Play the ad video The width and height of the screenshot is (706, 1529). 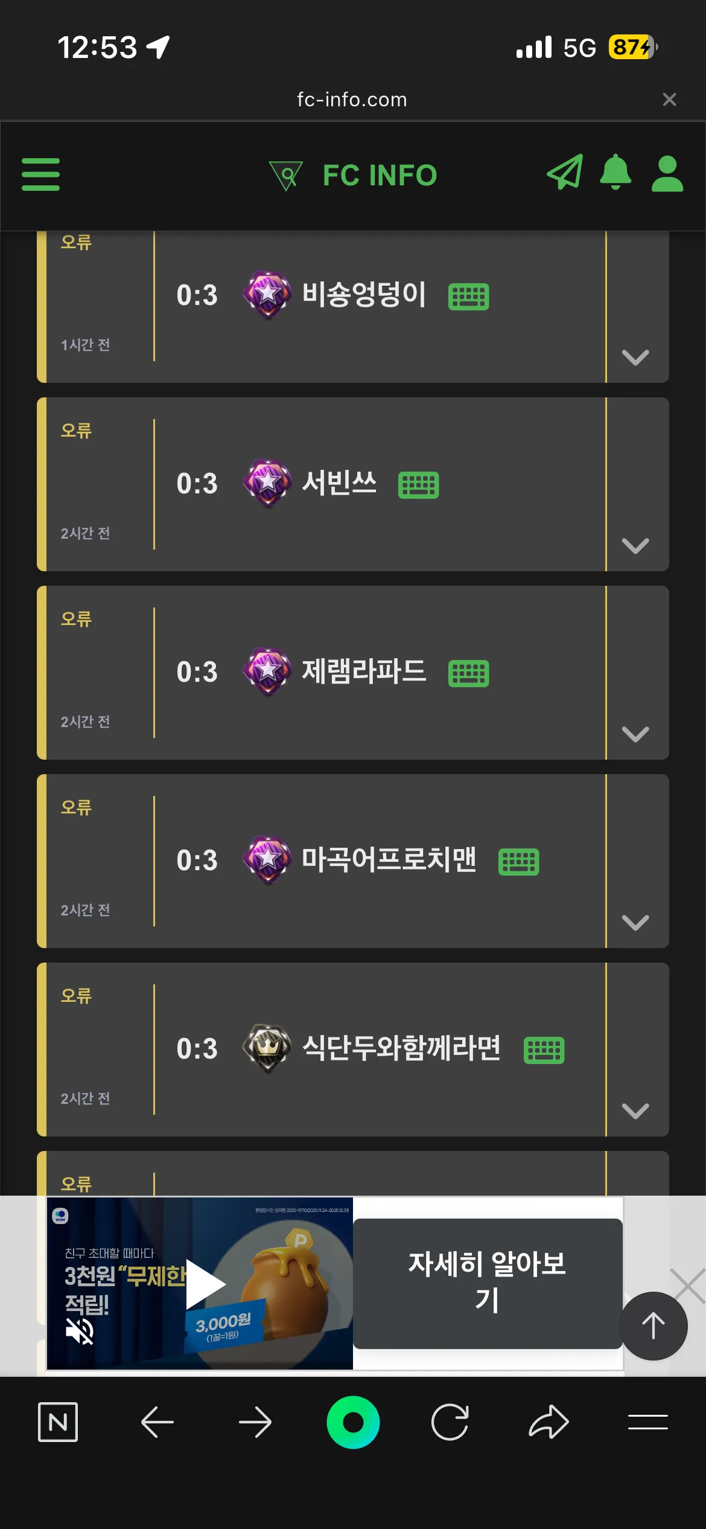point(205,1284)
